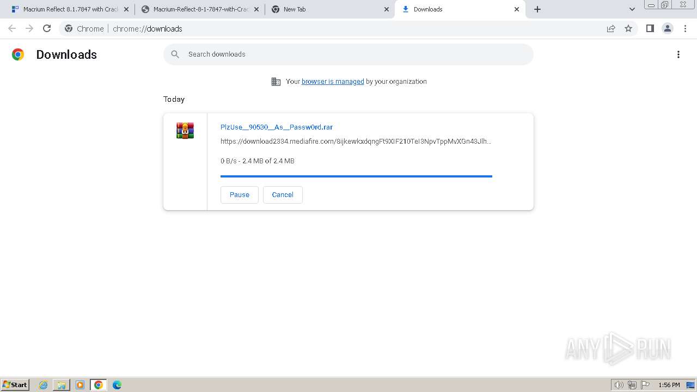The width and height of the screenshot is (697, 392).
Task: Close the Macrium Reflect 8.1.7847 tab
Action: pos(126,9)
